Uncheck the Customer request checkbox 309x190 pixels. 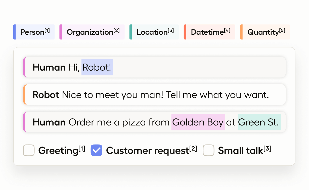pos(96,150)
